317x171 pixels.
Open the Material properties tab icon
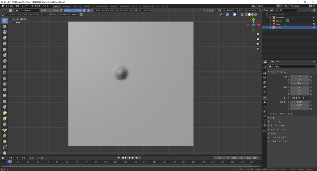pos(265,125)
